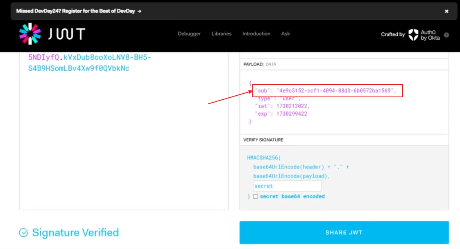This screenshot has height=249, width=460.
Task: Click the JWT pinwheel logo icon
Action: (30, 34)
